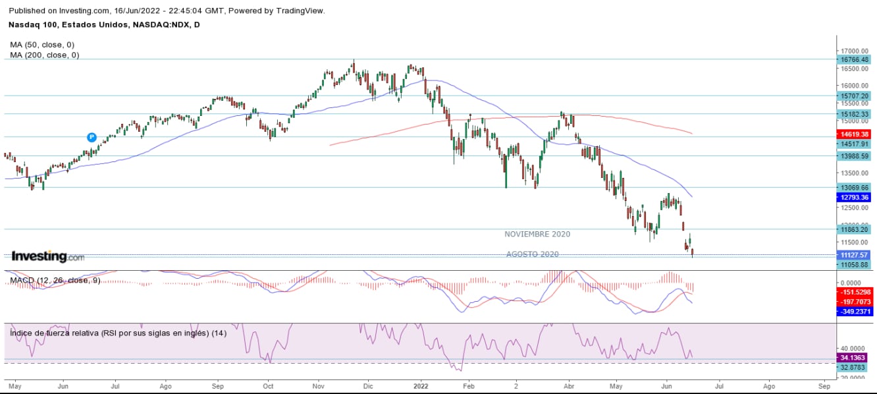Click the Published on Investing.com header line
This screenshot has width=877, height=394.
[x=166, y=11]
